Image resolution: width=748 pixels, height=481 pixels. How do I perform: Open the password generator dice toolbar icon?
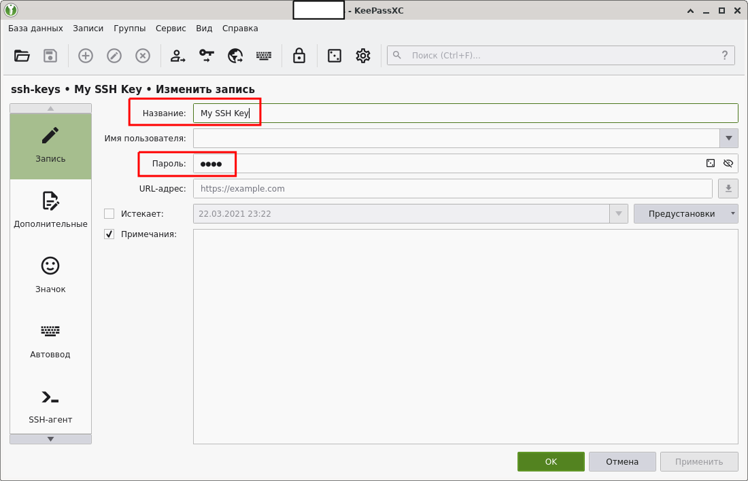click(x=334, y=56)
